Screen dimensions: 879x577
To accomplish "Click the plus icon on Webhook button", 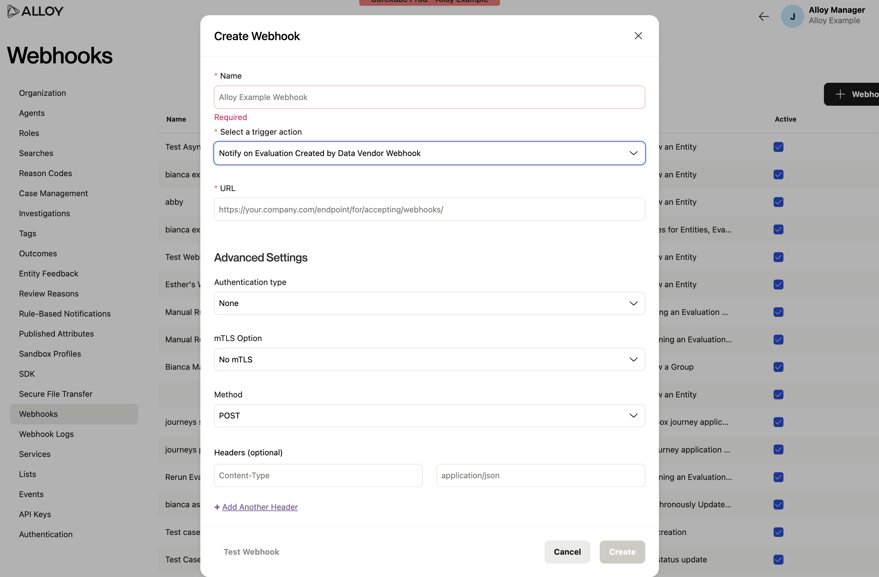I will pos(840,94).
